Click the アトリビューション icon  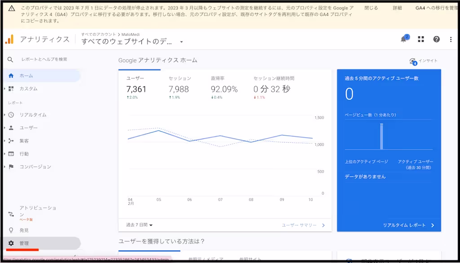(x=11, y=214)
